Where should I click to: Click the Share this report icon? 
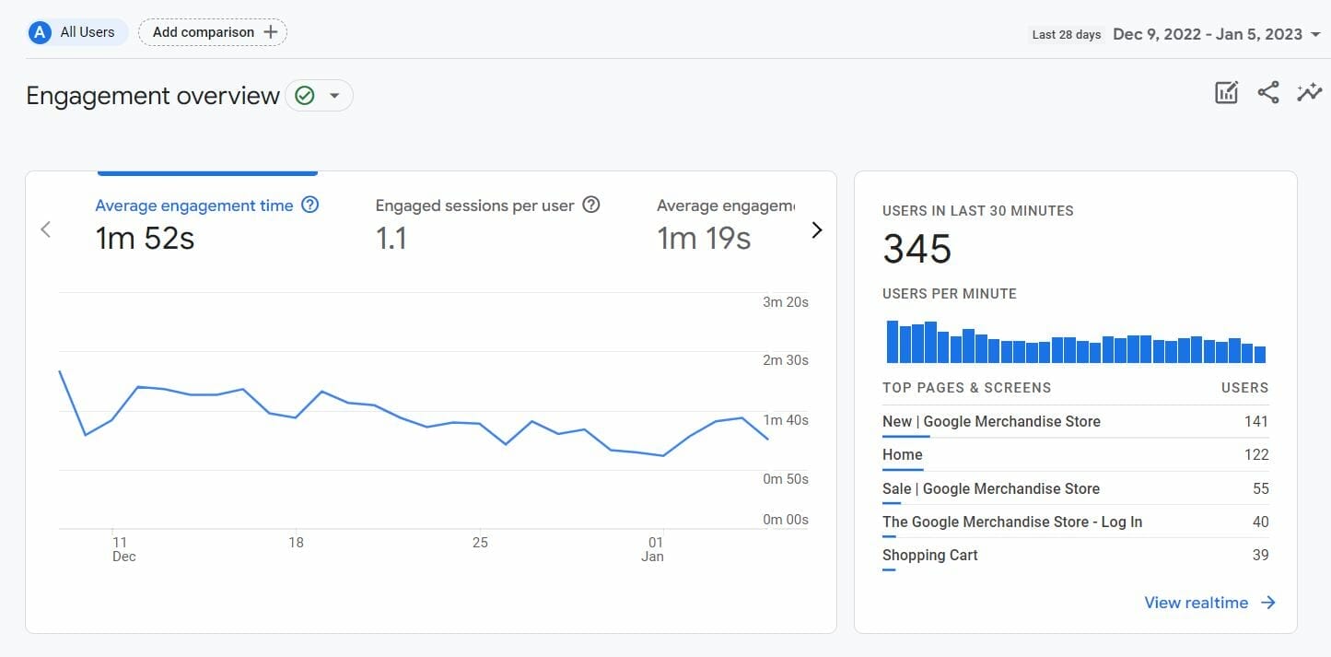[x=1267, y=92]
